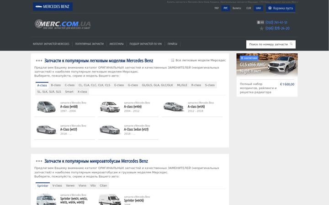
Task: Open the empty cart button
Action: pos(281,8)
